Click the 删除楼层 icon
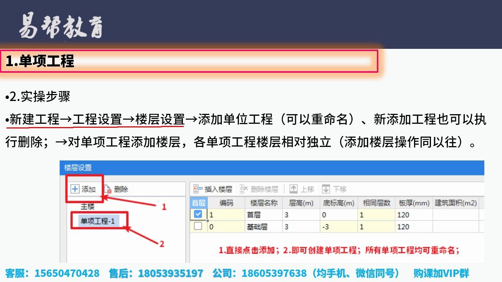This screenshot has width=502, height=282. pyautogui.click(x=244, y=189)
